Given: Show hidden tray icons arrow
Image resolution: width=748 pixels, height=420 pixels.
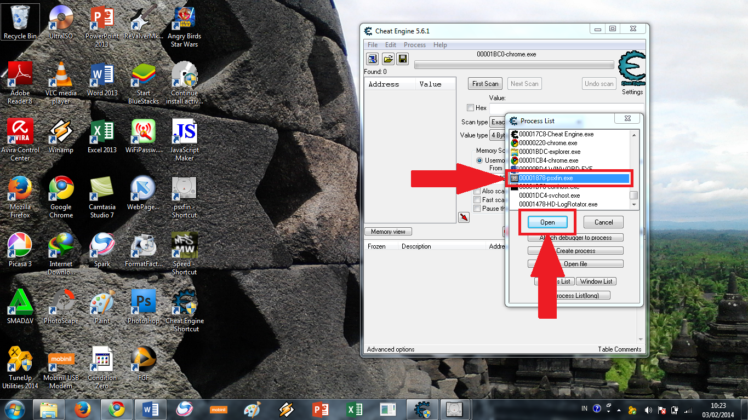Looking at the screenshot, I should click(619, 410).
